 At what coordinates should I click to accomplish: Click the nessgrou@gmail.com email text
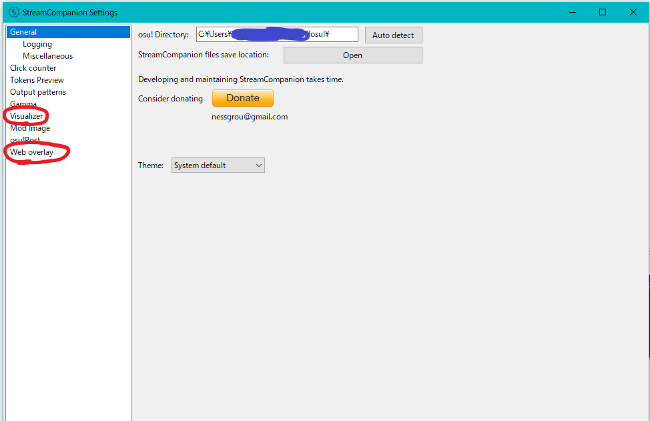[250, 117]
